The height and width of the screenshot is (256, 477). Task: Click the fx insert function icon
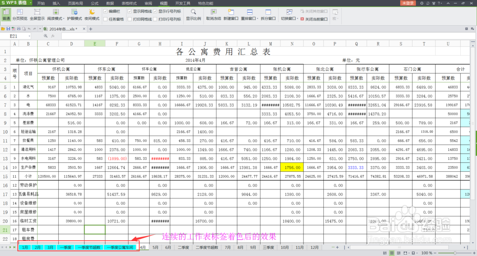click(53, 36)
